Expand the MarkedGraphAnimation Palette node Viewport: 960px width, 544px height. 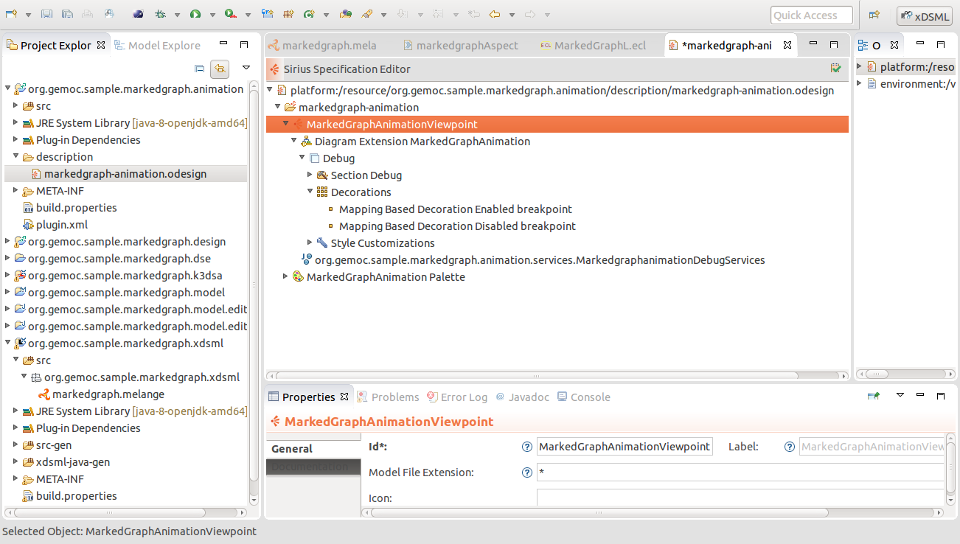point(286,276)
